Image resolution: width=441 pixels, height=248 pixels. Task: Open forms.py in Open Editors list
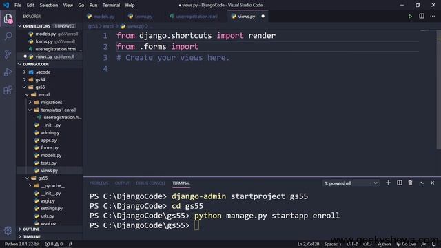pyautogui.click(x=44, y=41)
